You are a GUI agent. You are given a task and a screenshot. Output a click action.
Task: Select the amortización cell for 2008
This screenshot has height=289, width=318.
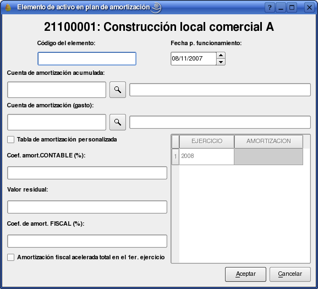[x=268, y=156]
